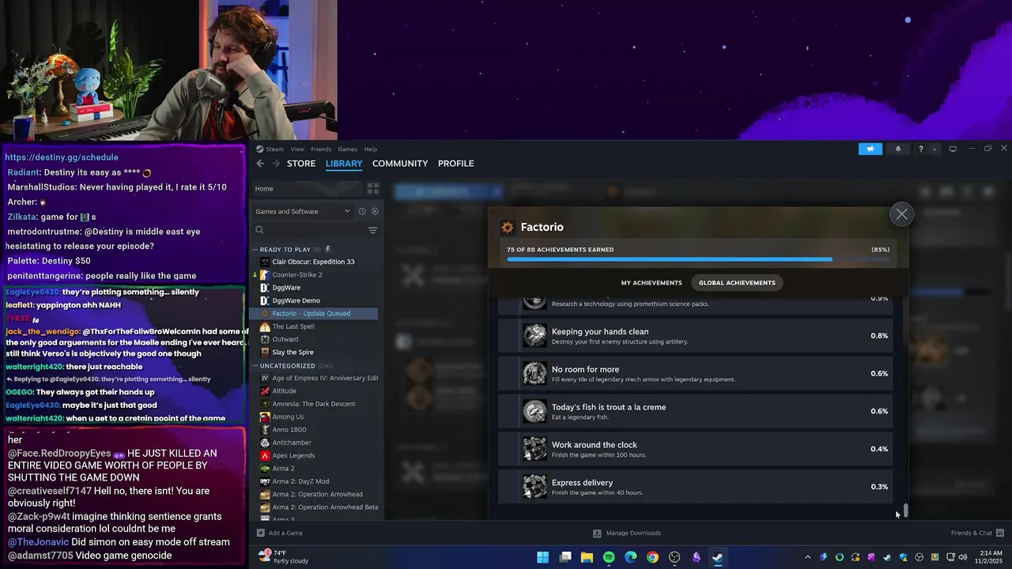1012x569 pixels.
Task: Collapse the Uncategorized category
Action: [x=255, y=366]
